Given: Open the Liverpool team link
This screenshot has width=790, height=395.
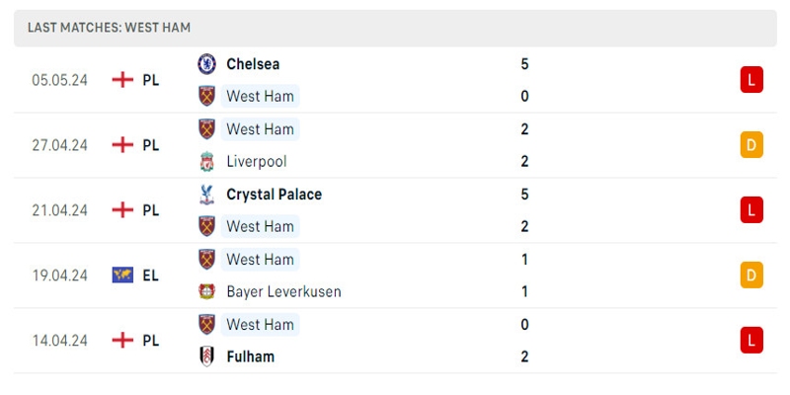Looking at the screenshot, I should pos(256,161).
